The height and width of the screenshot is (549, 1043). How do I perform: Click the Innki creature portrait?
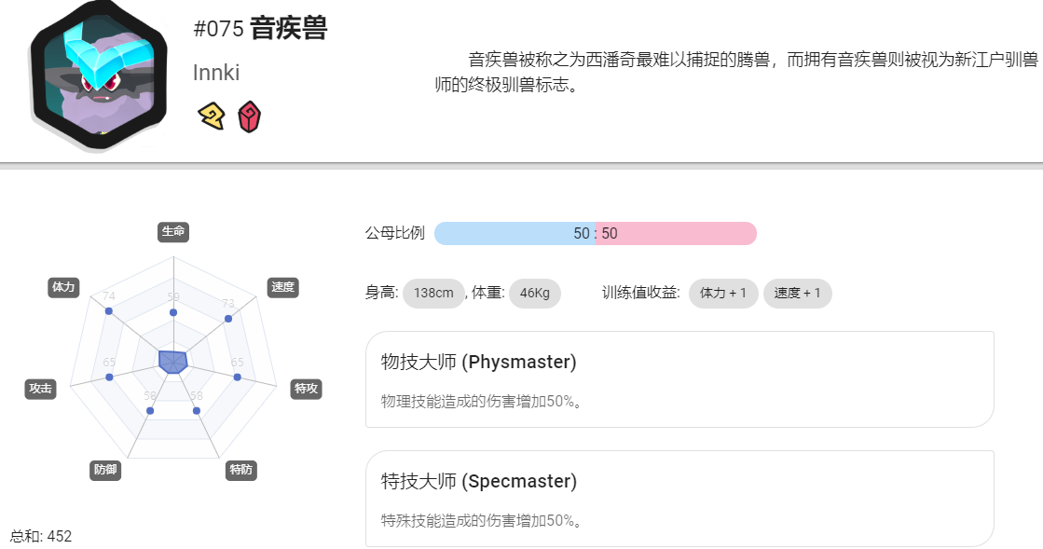(x=99, y=75)
